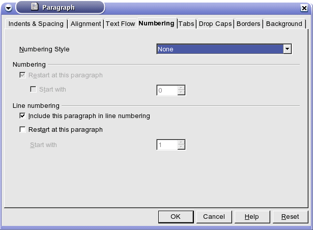Toggle Numbering Restart at this paragraph checkbox
313x230 pixels.
(x=22, y=75)
